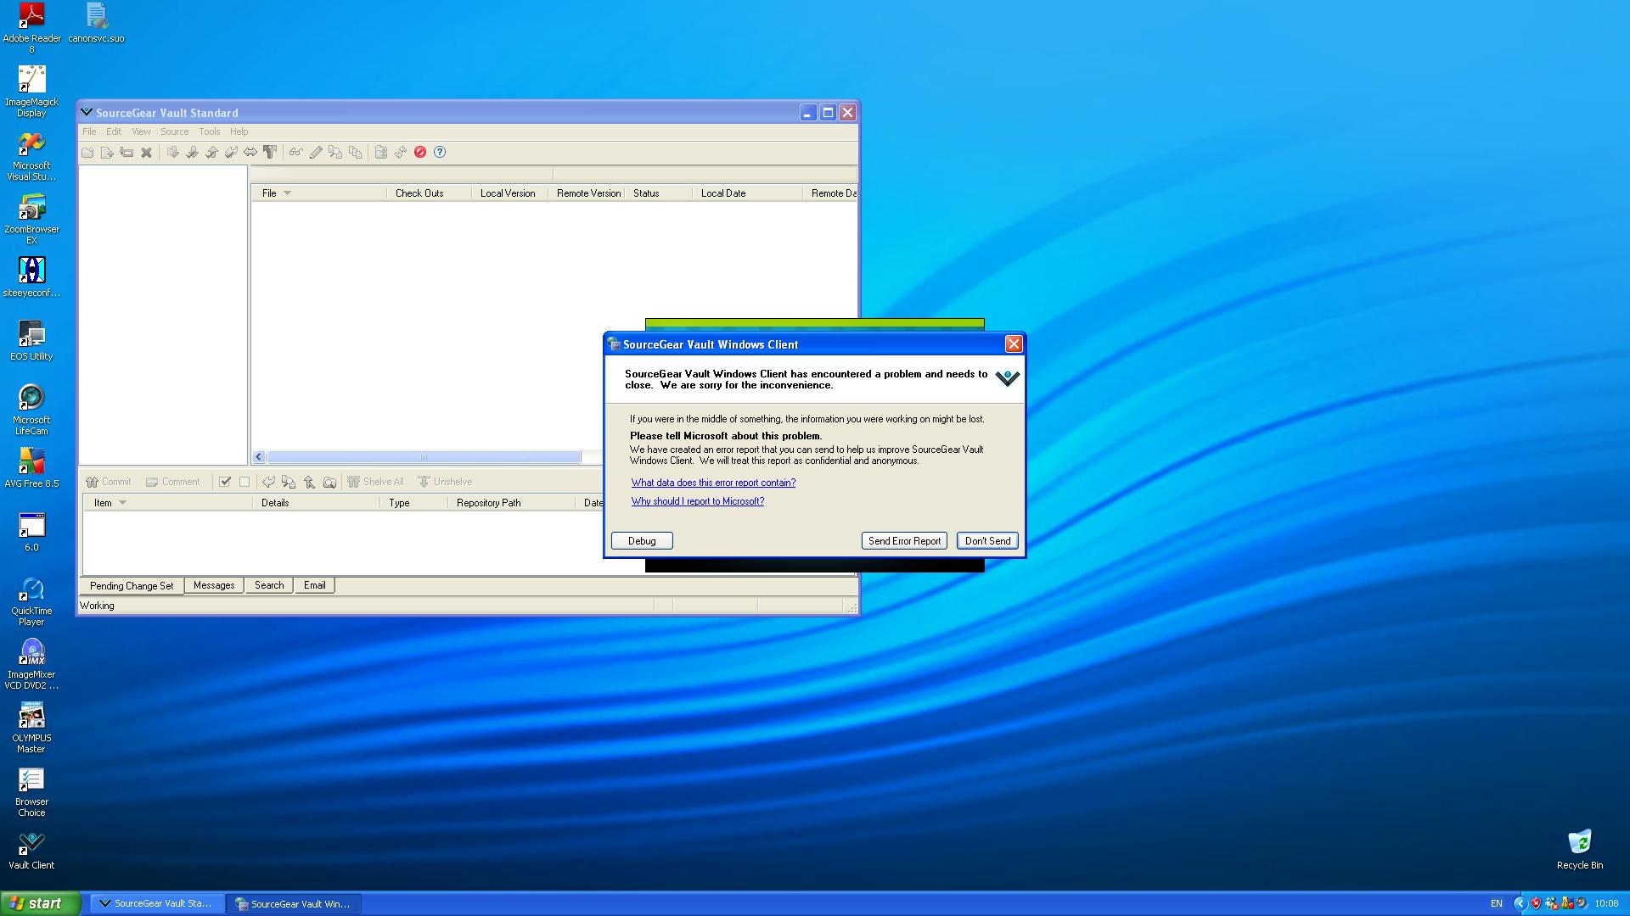The image size is (1630, 916).
Task: Click the Send Error Report button
Action: [x=904, y=541]
